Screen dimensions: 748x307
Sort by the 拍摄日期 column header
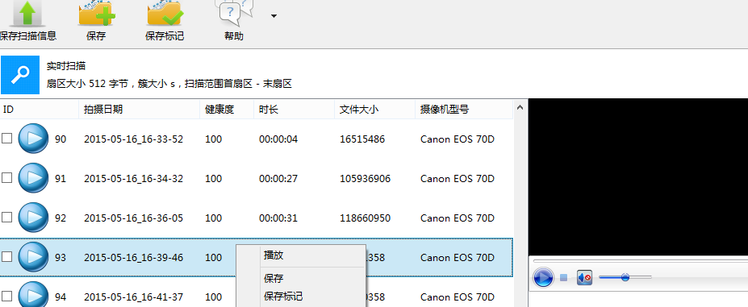pos(140,109)
